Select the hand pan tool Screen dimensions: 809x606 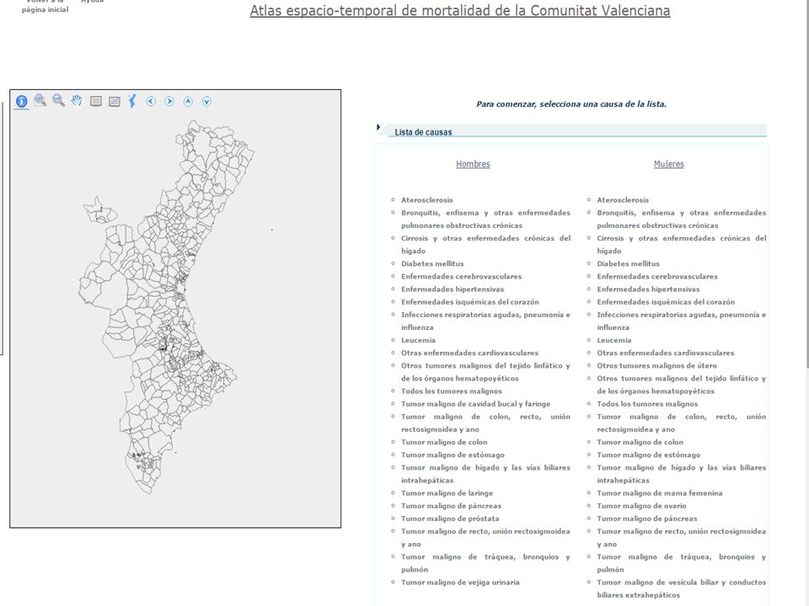click(77, 100)
